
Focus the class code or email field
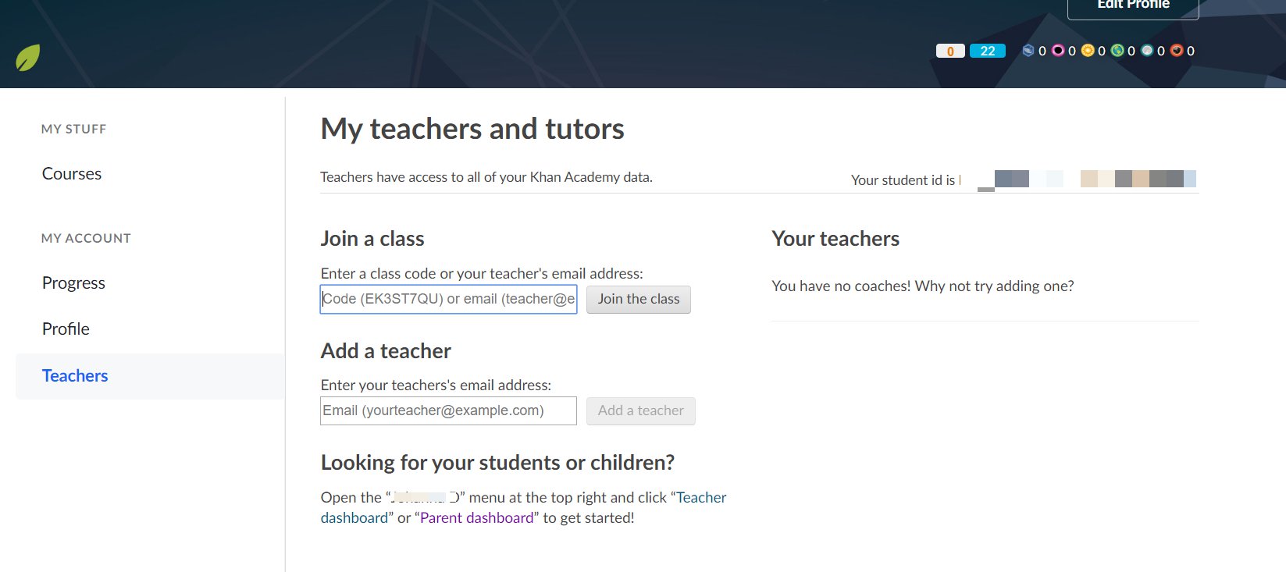coord(448,299)
